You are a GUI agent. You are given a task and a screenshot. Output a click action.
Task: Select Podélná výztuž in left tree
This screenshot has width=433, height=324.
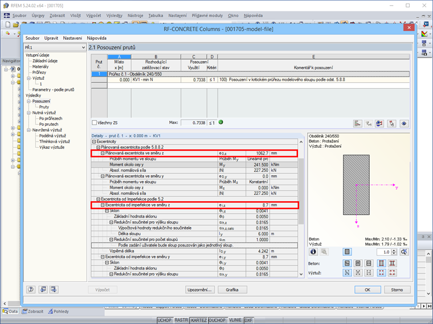pos(52,136)
